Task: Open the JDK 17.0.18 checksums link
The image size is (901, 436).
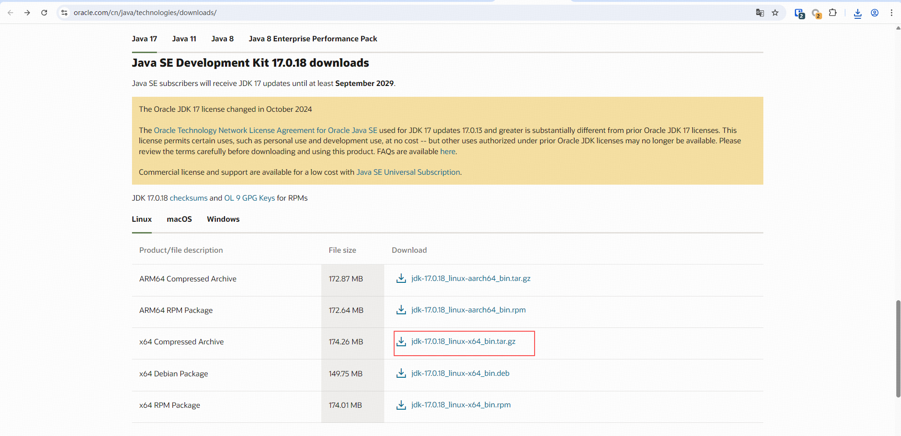Action: (x=188, y=198)
